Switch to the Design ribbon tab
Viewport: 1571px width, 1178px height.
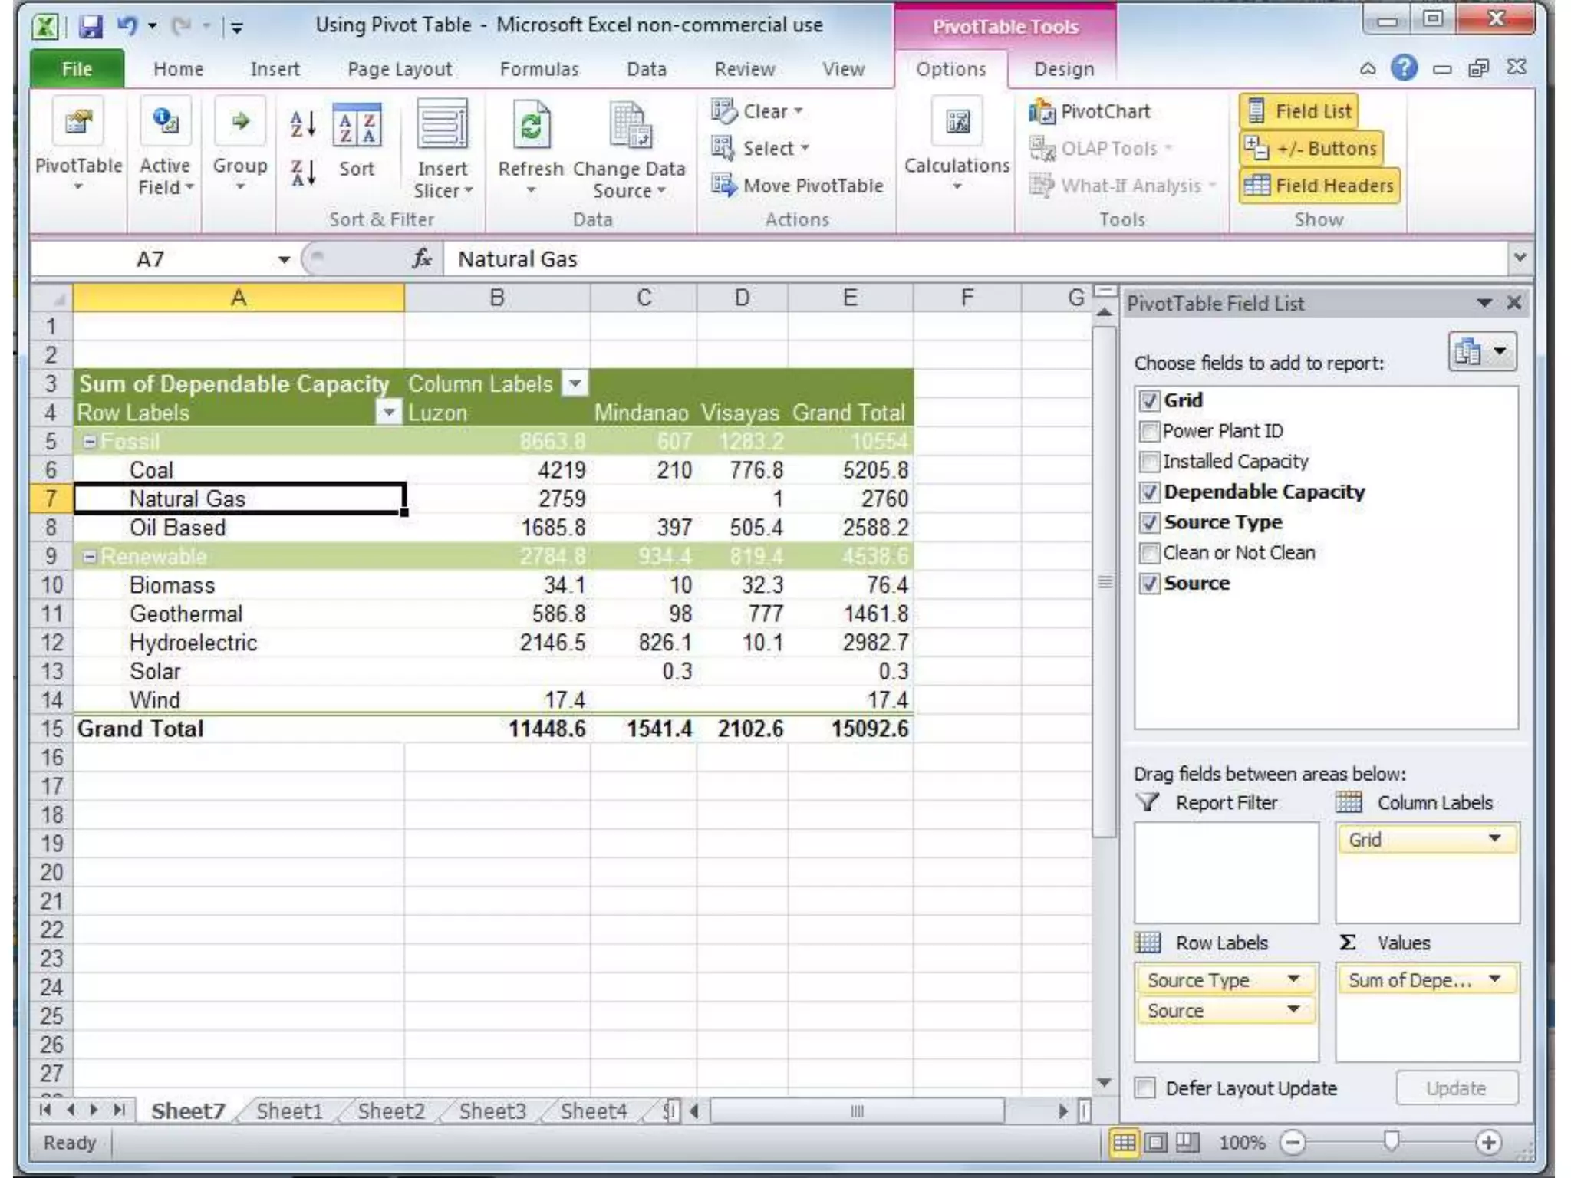(1063, 70)
